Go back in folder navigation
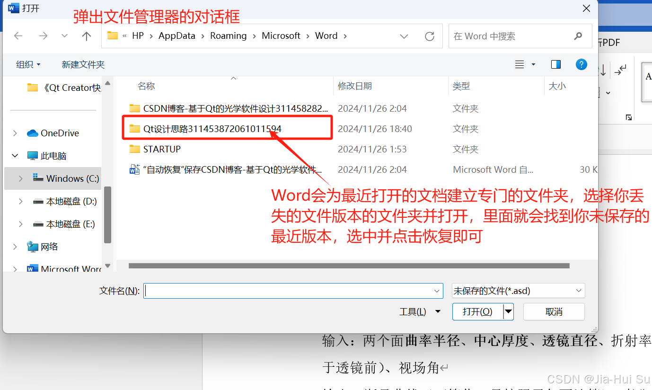This screenshot has width=652, height=390. 18,36
